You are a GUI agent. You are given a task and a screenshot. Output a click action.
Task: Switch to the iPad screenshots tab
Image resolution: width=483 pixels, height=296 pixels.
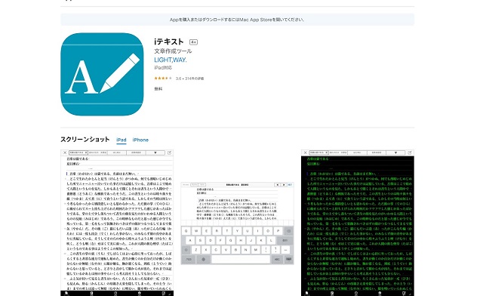click(x=122, y=140)
